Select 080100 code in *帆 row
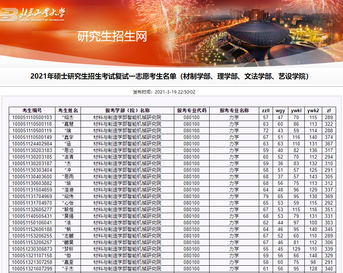343x273 pixels. tap(192, 230)
